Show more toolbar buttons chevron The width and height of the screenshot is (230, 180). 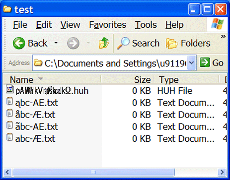click(223, 36)
